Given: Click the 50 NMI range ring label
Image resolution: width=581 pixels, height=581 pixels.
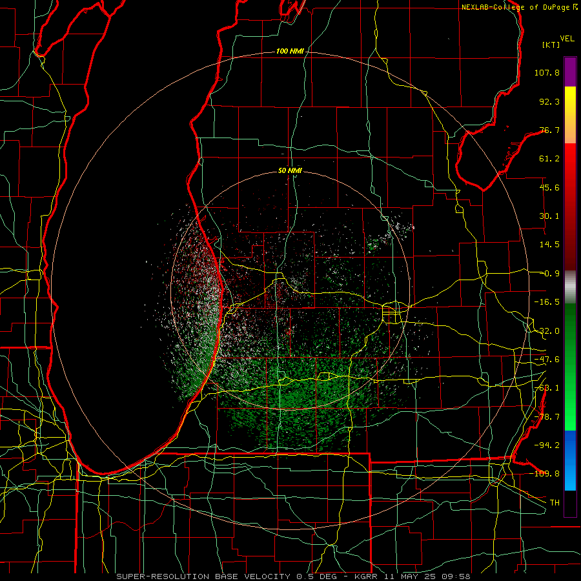Looking at the screenshot, I should point(290,170).
